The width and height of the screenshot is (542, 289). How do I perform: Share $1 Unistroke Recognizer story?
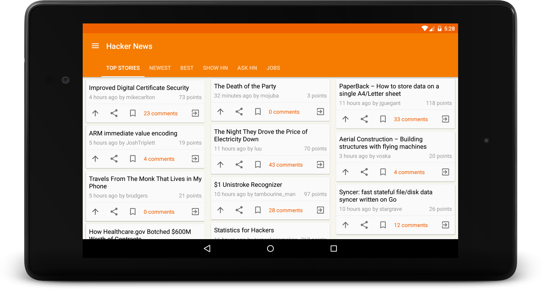[239, 210]
